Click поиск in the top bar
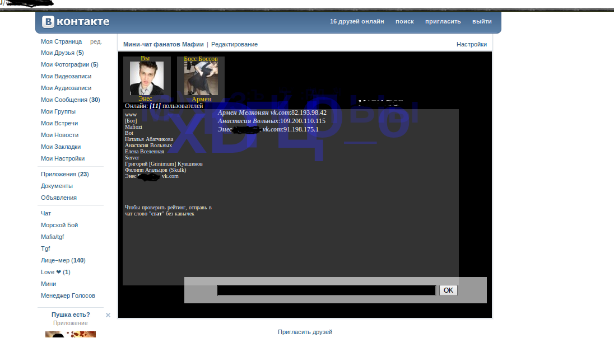This screenshot has height=338, width=614. 404,22
